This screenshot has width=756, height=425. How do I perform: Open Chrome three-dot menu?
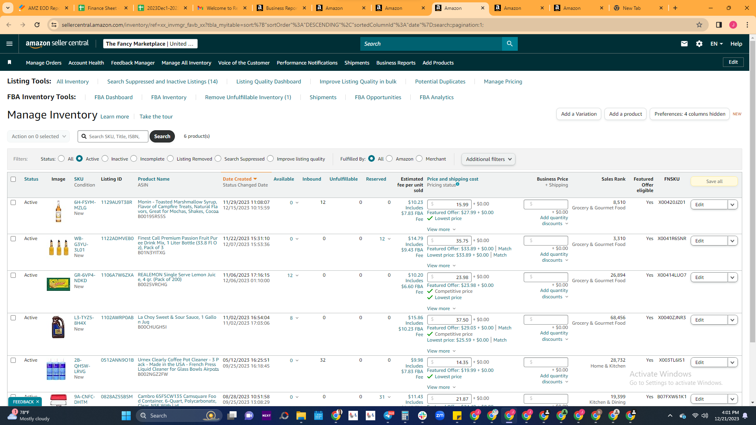pos(747,25)
